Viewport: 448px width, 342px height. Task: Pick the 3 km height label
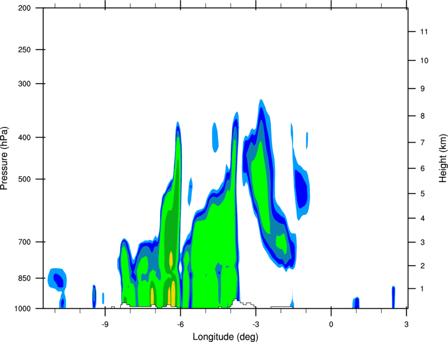[423, 243]
